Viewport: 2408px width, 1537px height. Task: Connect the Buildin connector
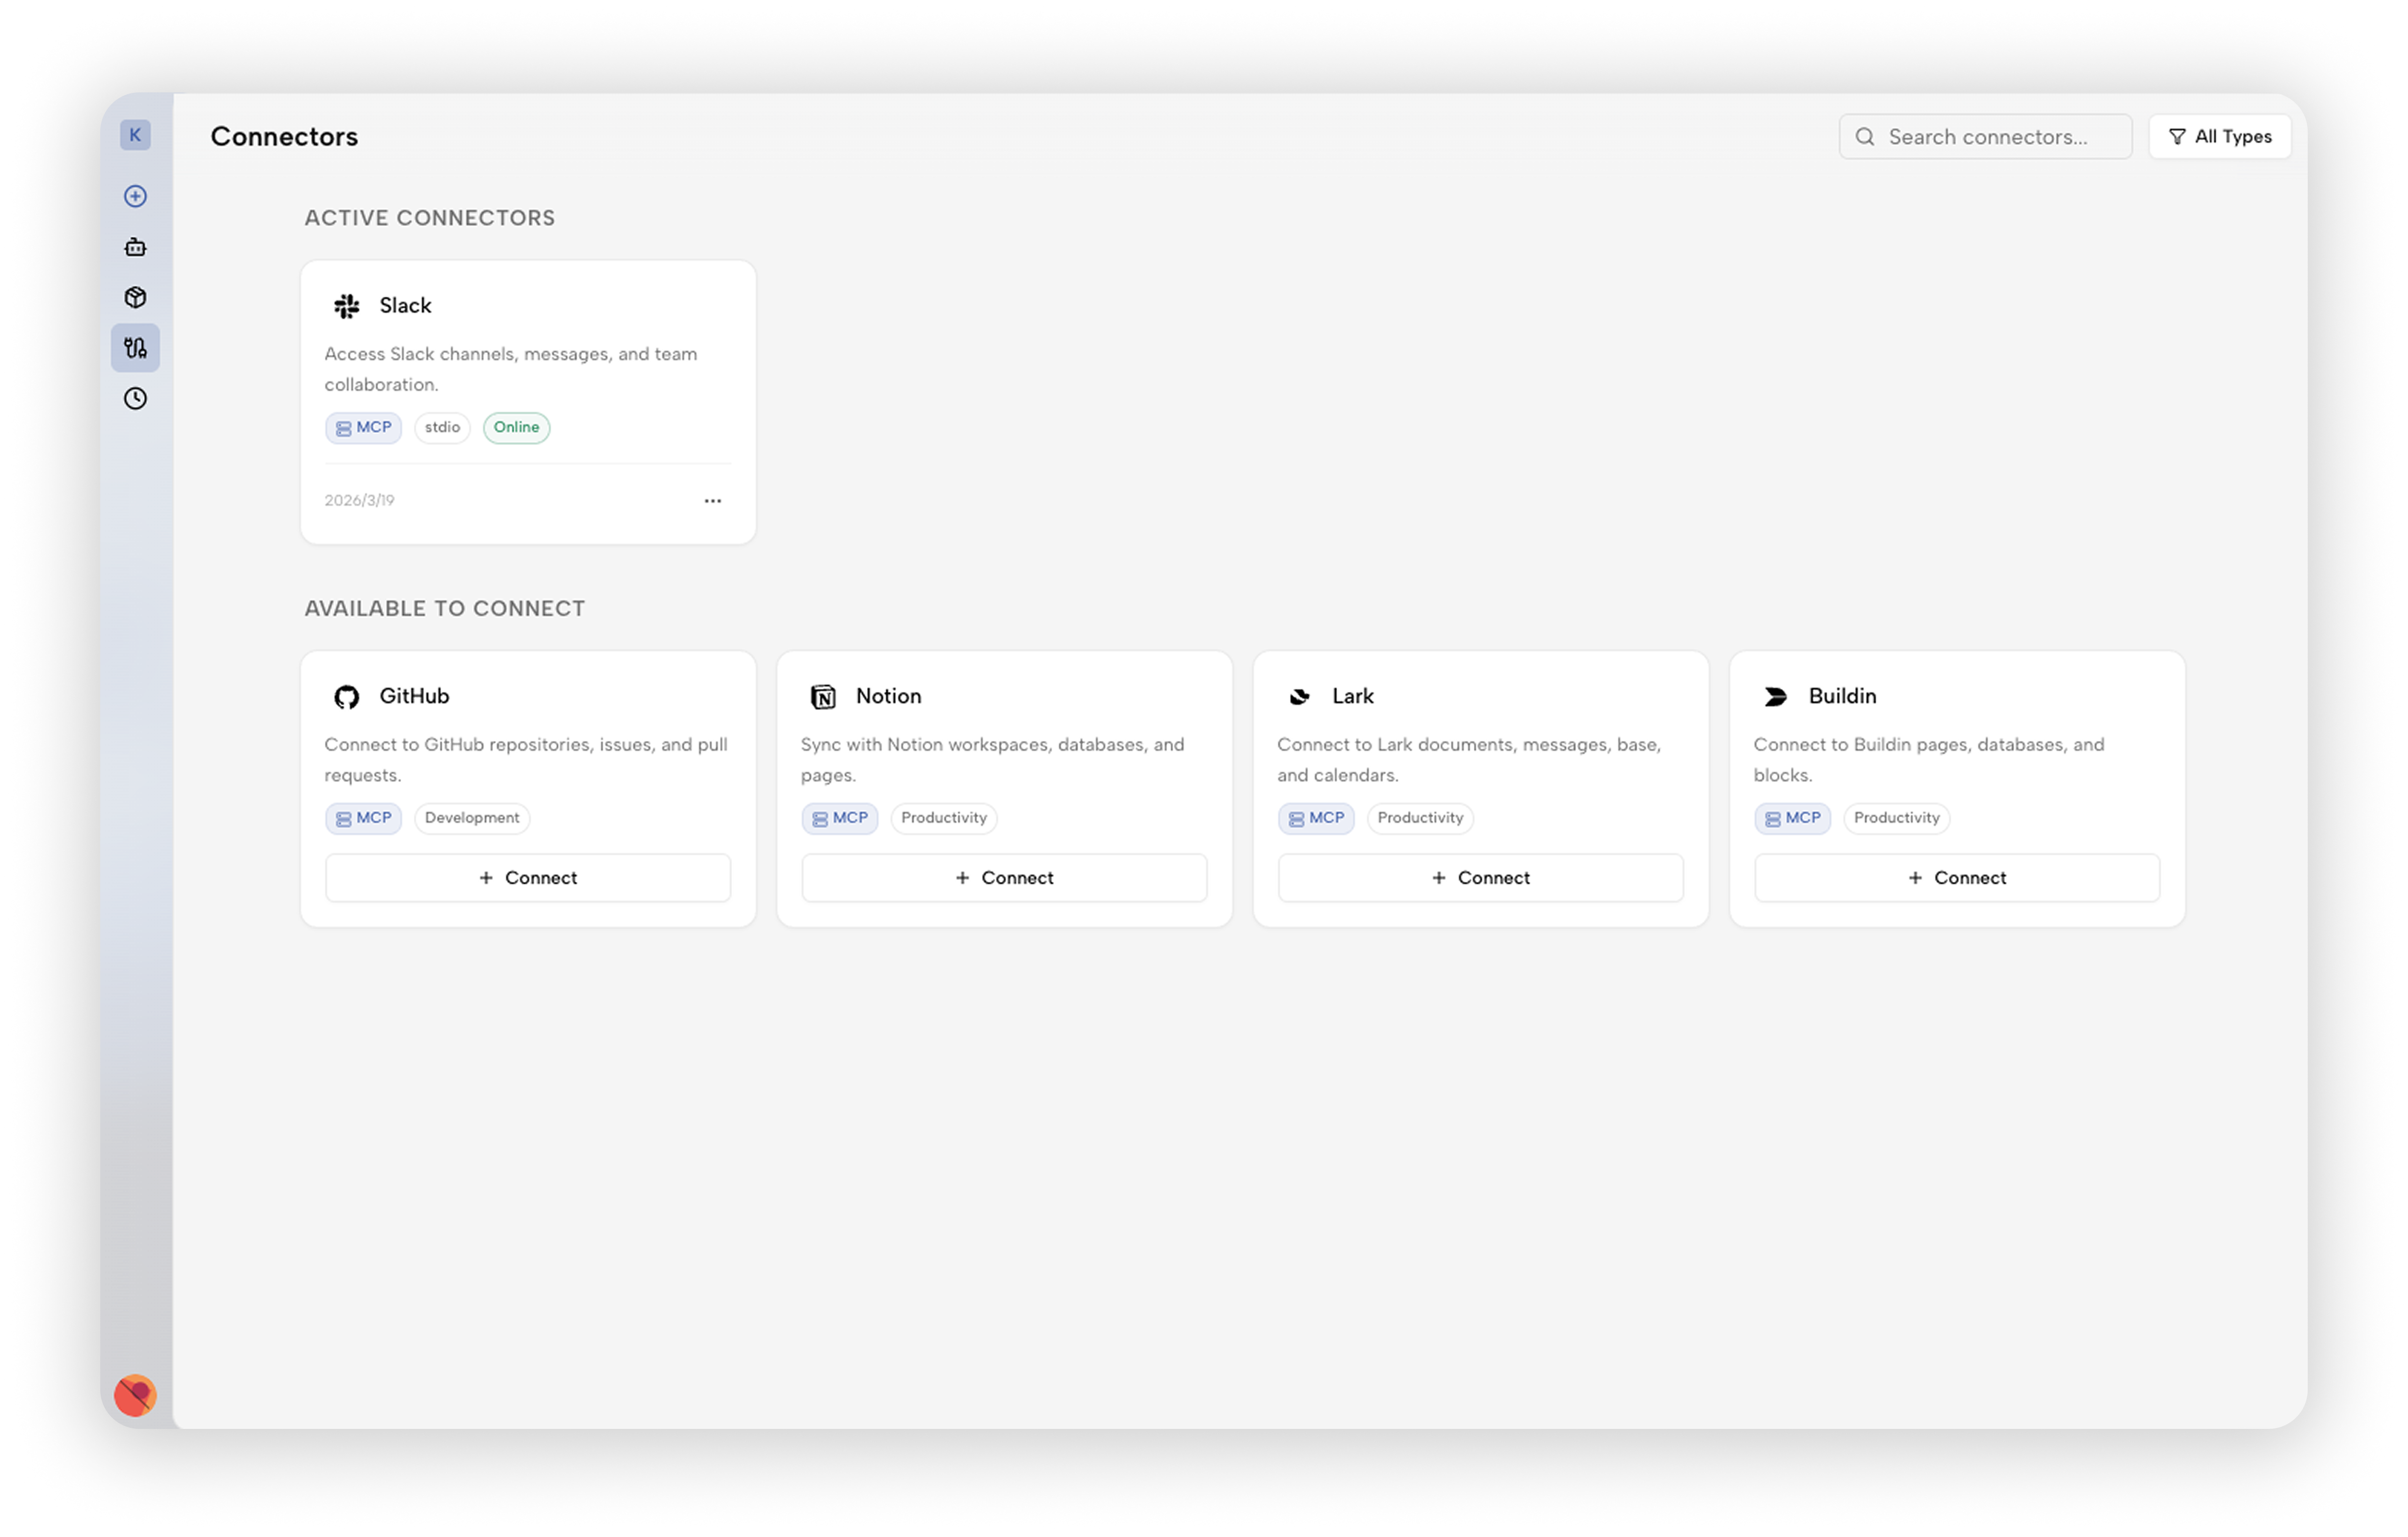tap(1957, 878)
